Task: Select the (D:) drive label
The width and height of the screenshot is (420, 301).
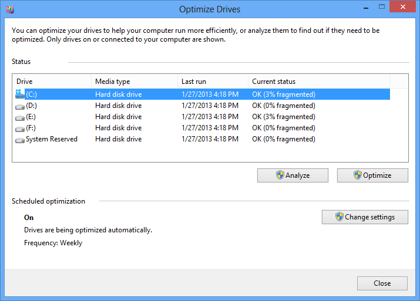Action: pos(31,106)
